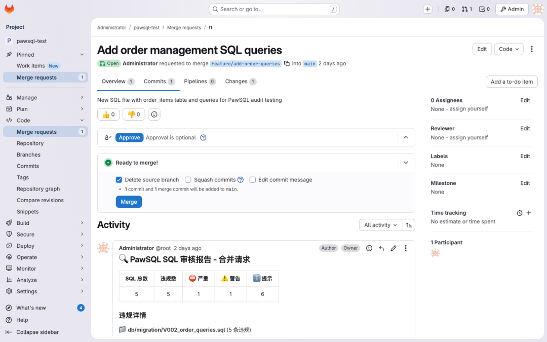547x342 pixels.
Task: Switch to the Pipelines tab
Action: pyautogui.click(x=200, y=82)
